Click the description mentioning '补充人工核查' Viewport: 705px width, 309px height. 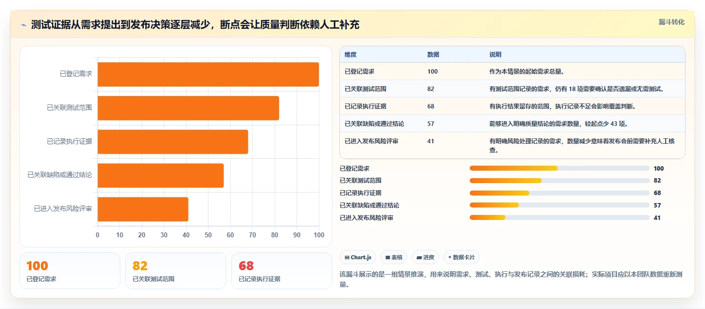coord(582,146)
